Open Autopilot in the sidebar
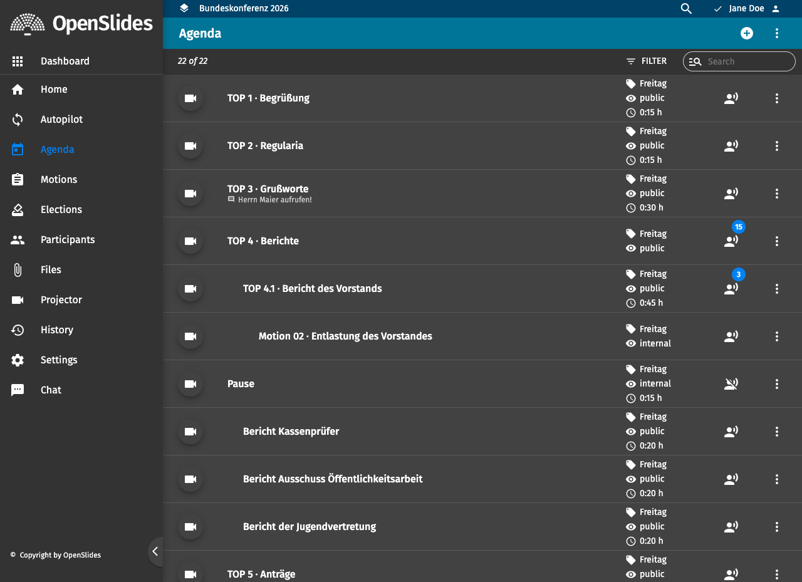 81,120
